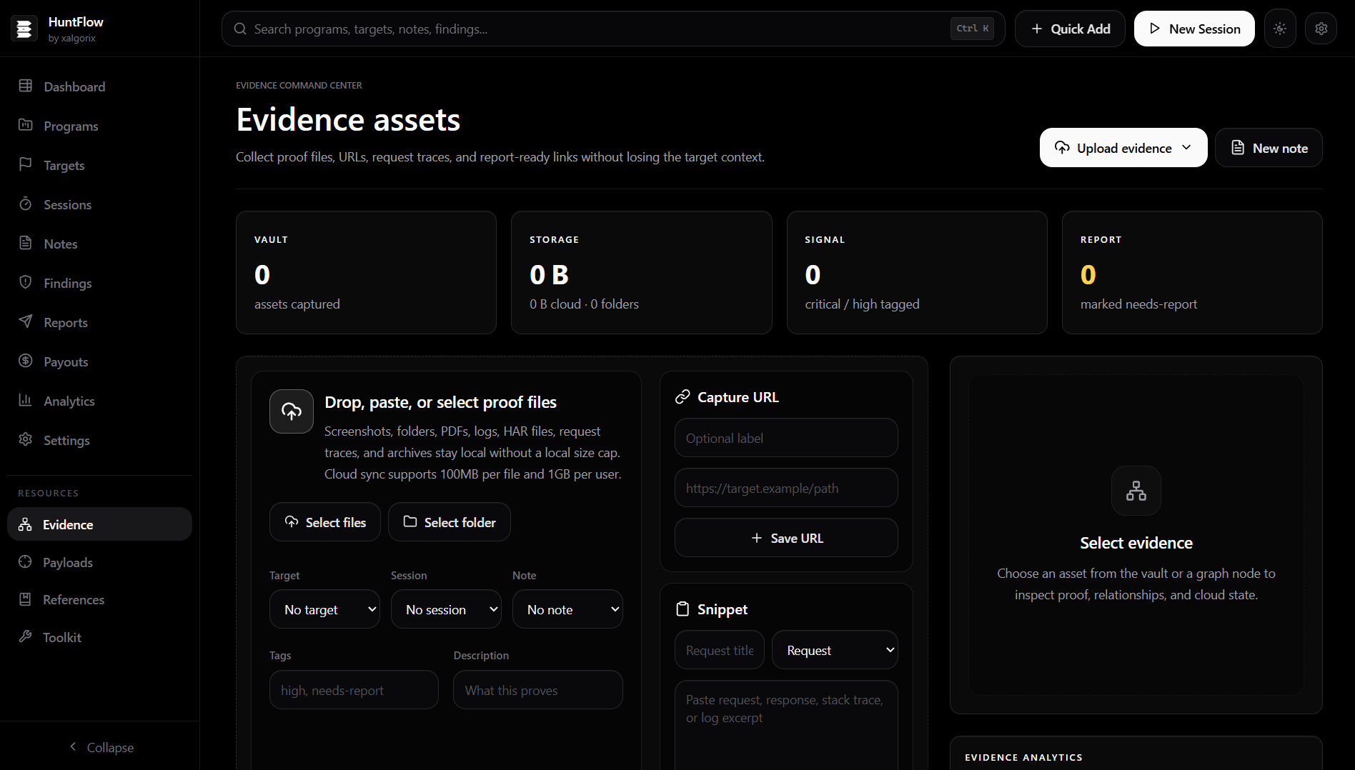Create a New note
This screenshot has height=770, width=1355.
[x=1269, y=148]
